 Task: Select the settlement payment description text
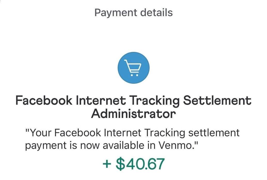(x=133, y=139)
